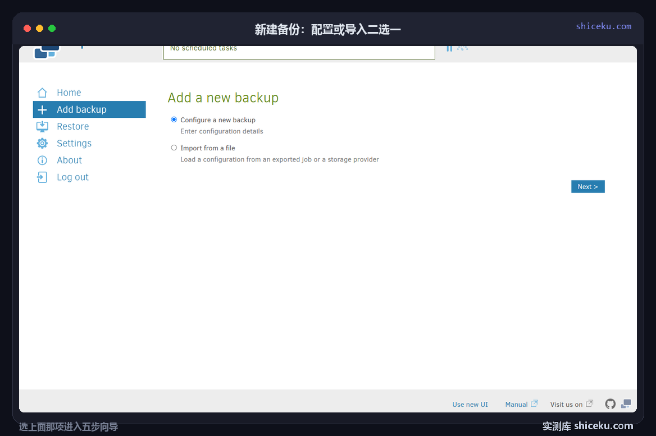Click the Add a new backup heading

click(223, 98)
